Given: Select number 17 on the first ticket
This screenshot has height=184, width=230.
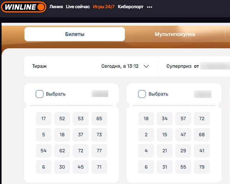Looking at the screenshot, I should coord(44,119).
